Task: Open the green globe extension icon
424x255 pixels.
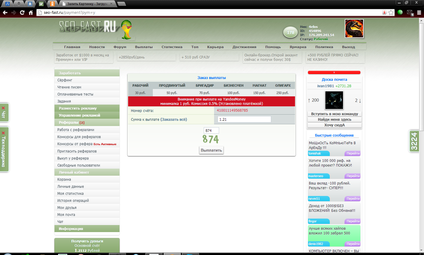Action: 400,12
